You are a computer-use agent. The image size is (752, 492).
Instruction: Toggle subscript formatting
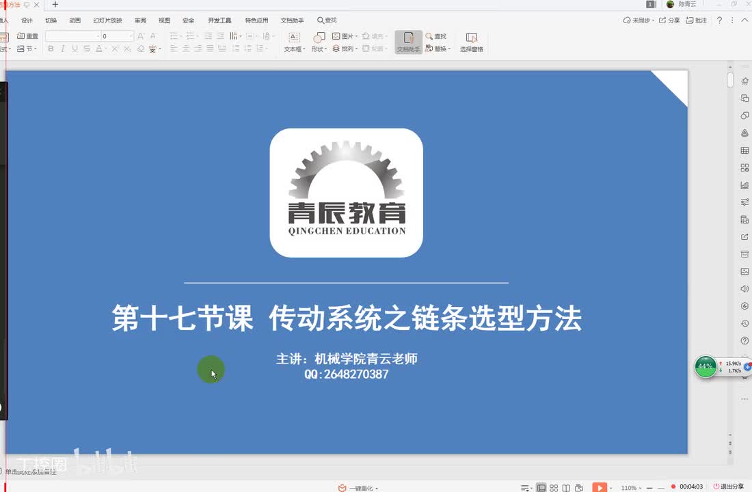point(127,49)
